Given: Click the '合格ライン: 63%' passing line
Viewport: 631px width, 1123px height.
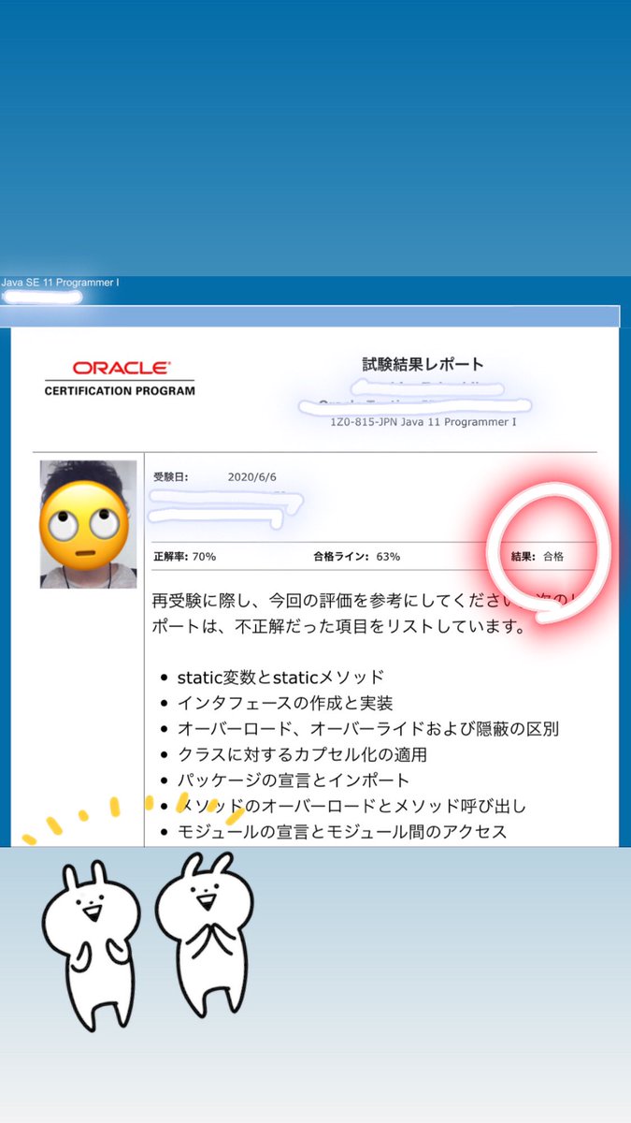Looking at the screenshot, I should tap(357, 557).
